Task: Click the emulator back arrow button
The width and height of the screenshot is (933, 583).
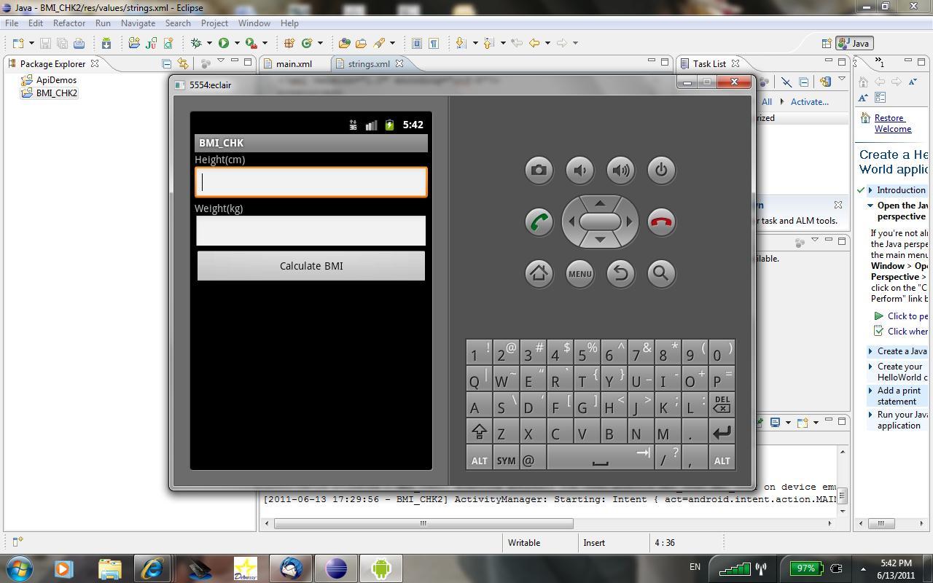Action: [620, 274]
